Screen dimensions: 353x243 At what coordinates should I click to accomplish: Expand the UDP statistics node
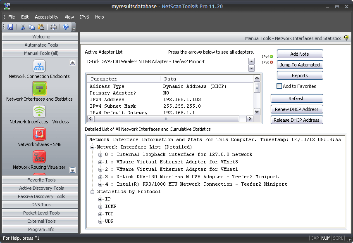click(x=100, y=222)
